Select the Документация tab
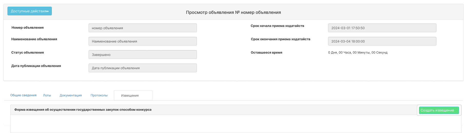This screenshot has width=467, height=133. click(x=71, y=95)
